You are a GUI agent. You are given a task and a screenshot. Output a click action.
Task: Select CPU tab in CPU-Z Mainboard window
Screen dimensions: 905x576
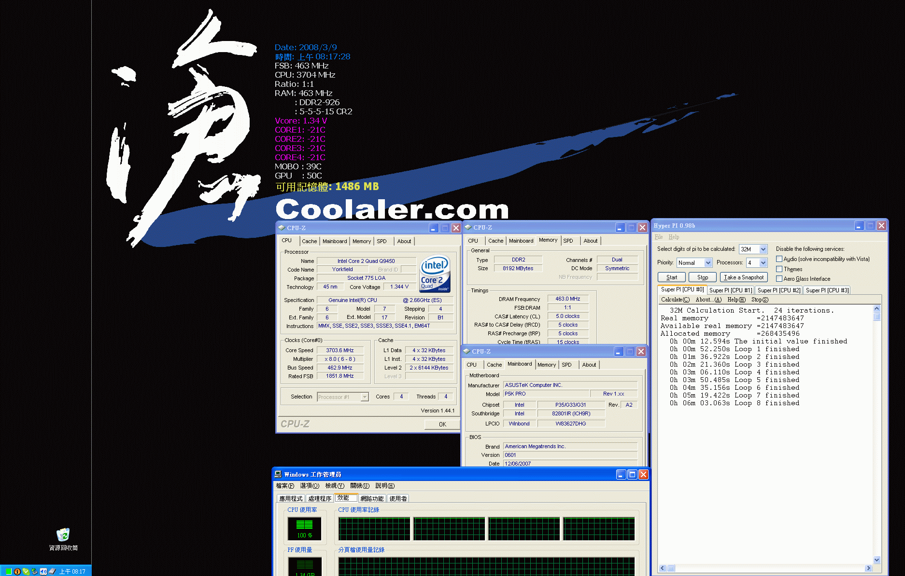(x=472, y=365)
